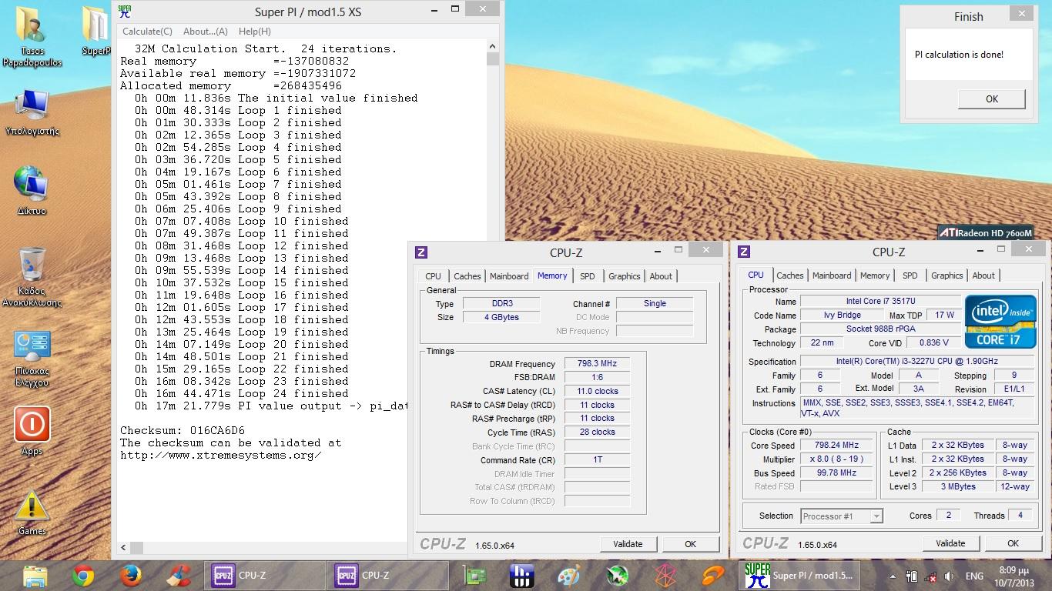The image size is (1052, 591).
Task: Switch to Mainboard tab in processor CPU-Z window
Action: point(832,275)
